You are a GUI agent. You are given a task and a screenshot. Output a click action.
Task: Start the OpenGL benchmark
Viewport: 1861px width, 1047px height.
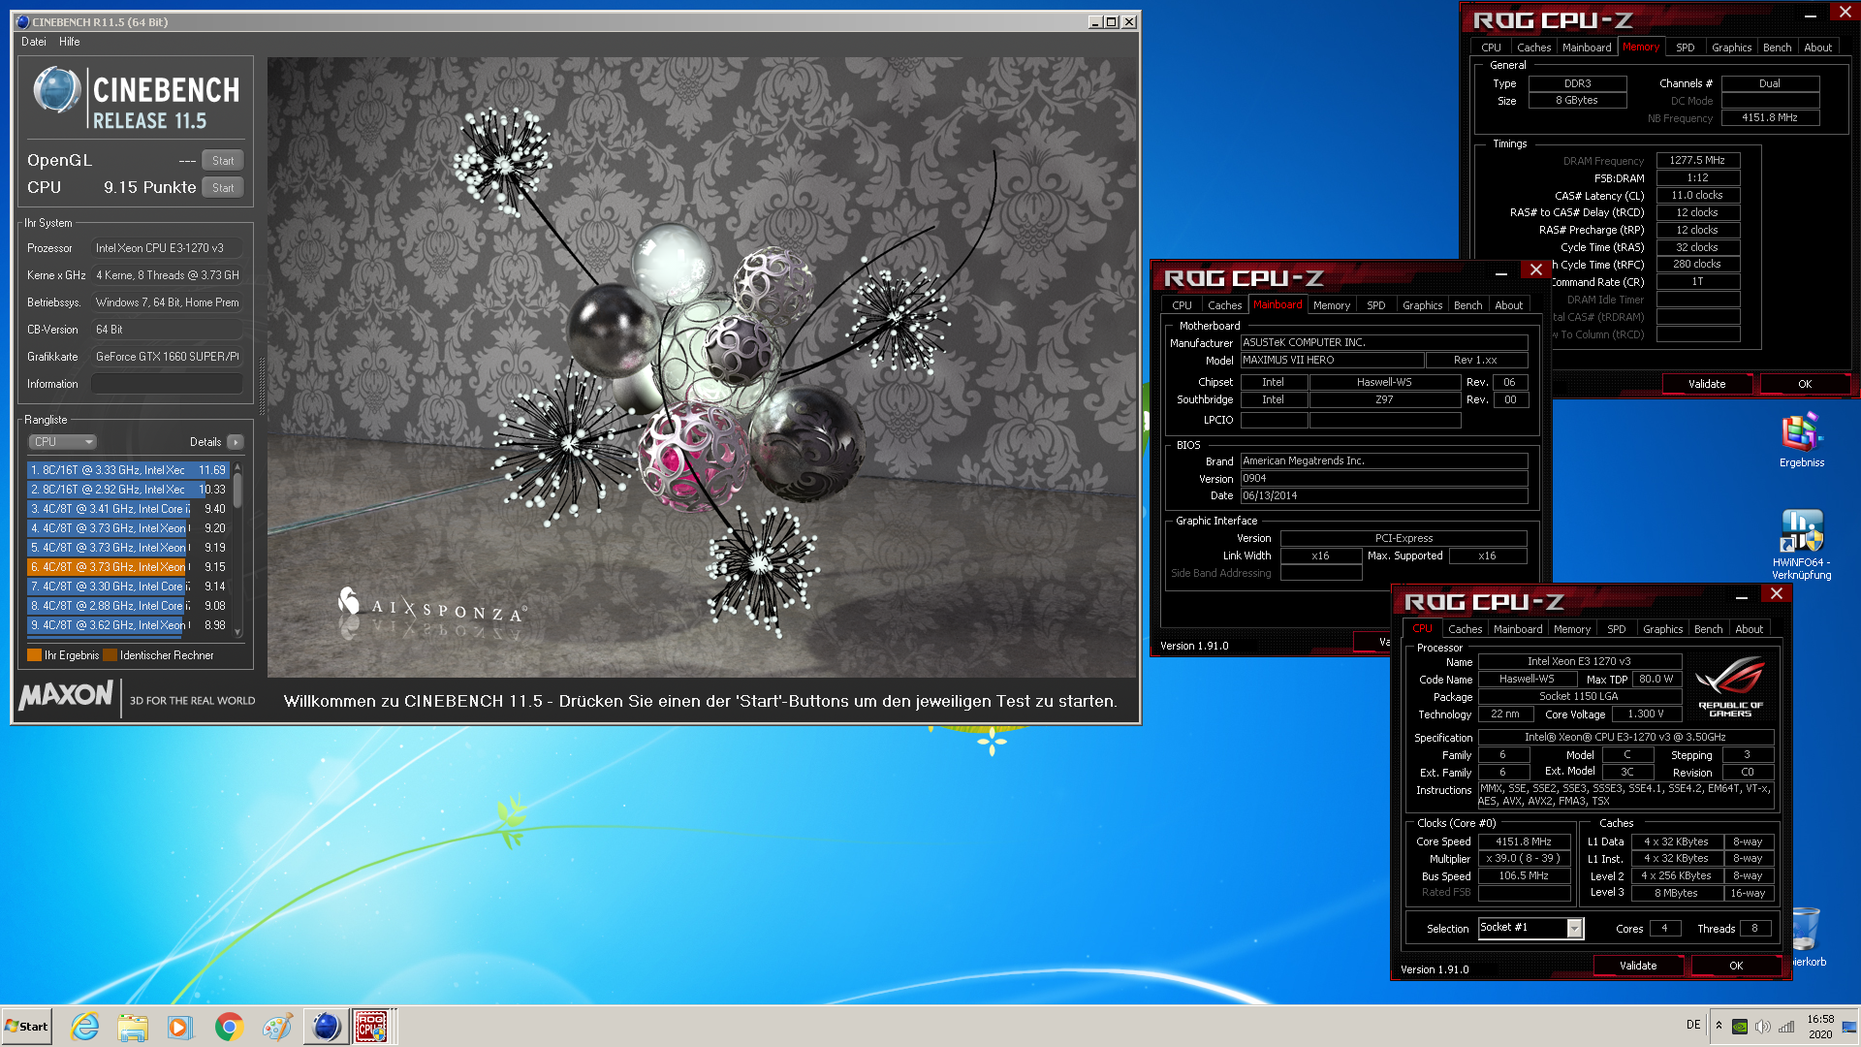tap(223, 161)
